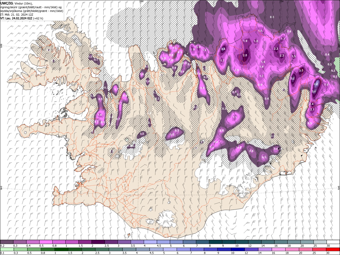Viewport: 340px width, 255px height.
Task: Click the 2.2 value in the northeast
Action: click(276, 49)
